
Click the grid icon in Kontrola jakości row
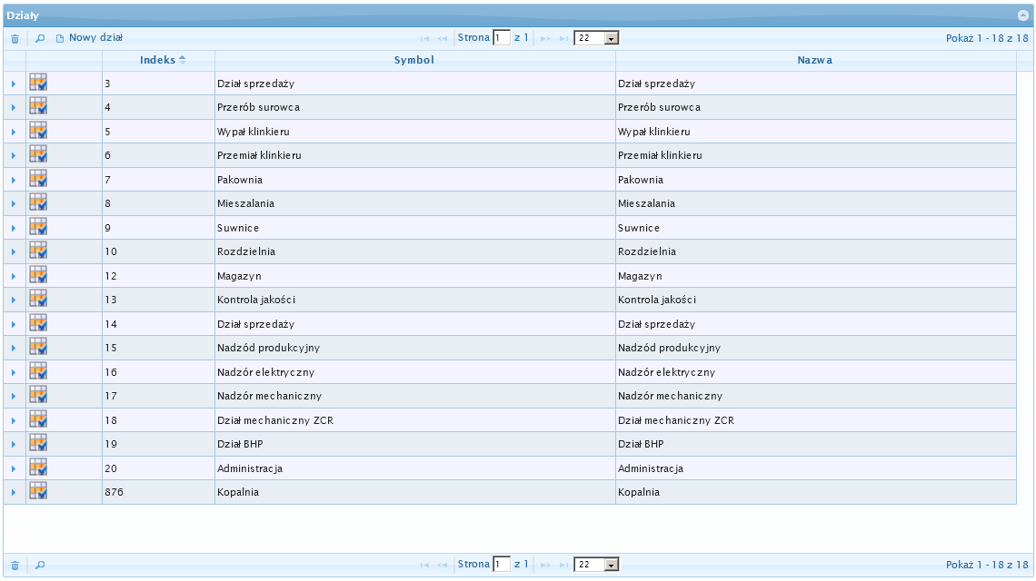38,299
